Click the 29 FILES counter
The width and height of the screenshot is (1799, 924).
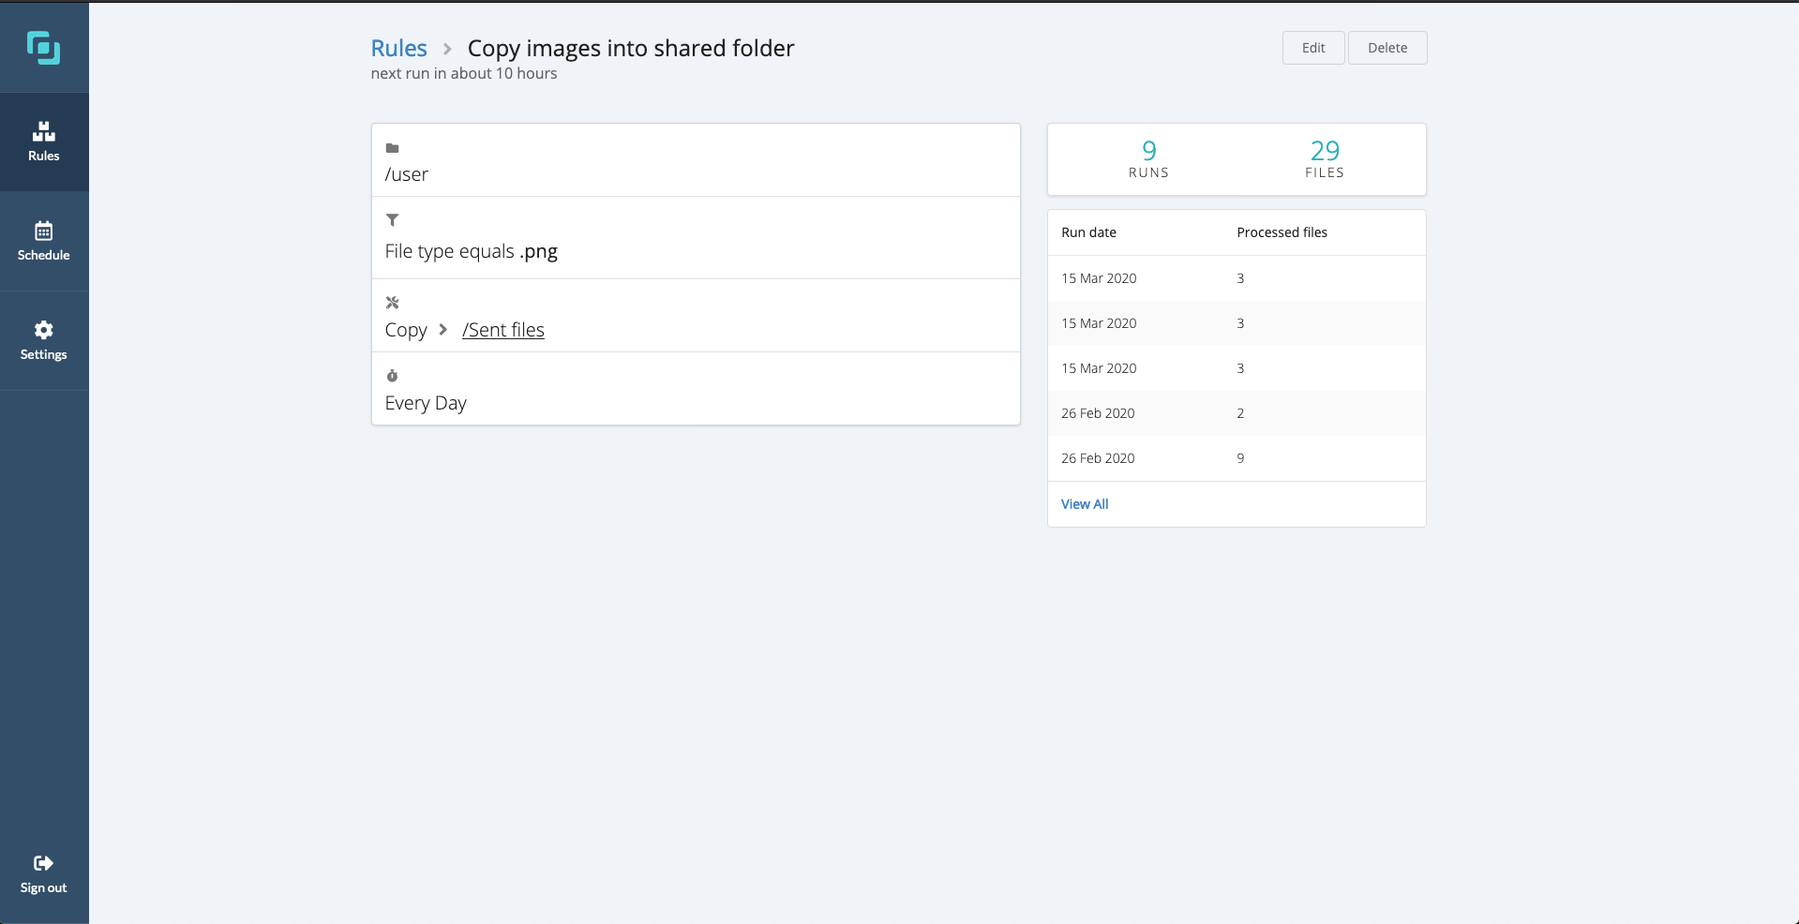tap(1324, 159)
